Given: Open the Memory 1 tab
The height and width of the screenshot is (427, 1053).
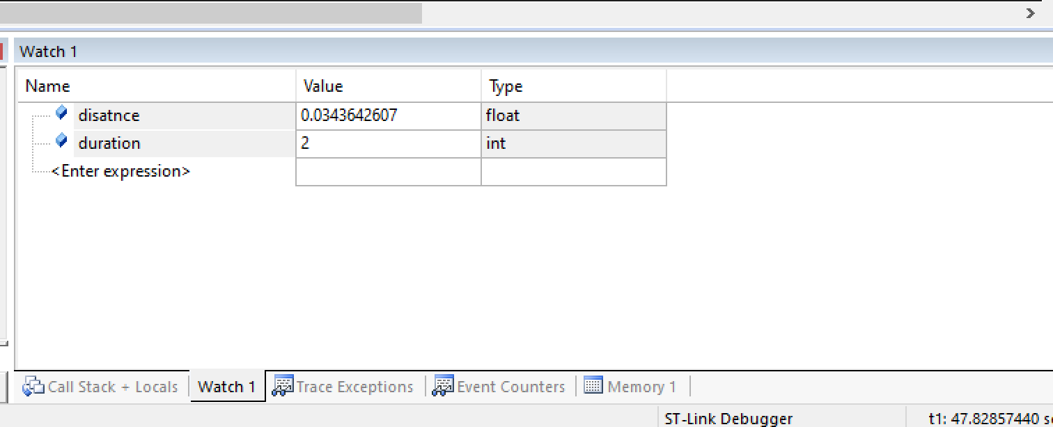Looking at the screenshot, I should [641, 386].
